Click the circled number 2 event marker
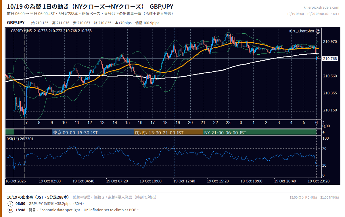Viewport: 345px width, 217px height. pyautogui.click(x=10, y=204)
